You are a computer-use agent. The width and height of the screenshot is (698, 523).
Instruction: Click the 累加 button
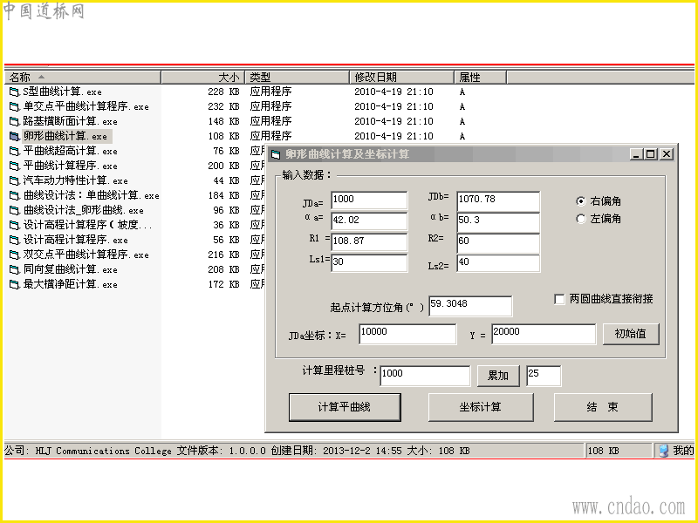coord(498,376)
